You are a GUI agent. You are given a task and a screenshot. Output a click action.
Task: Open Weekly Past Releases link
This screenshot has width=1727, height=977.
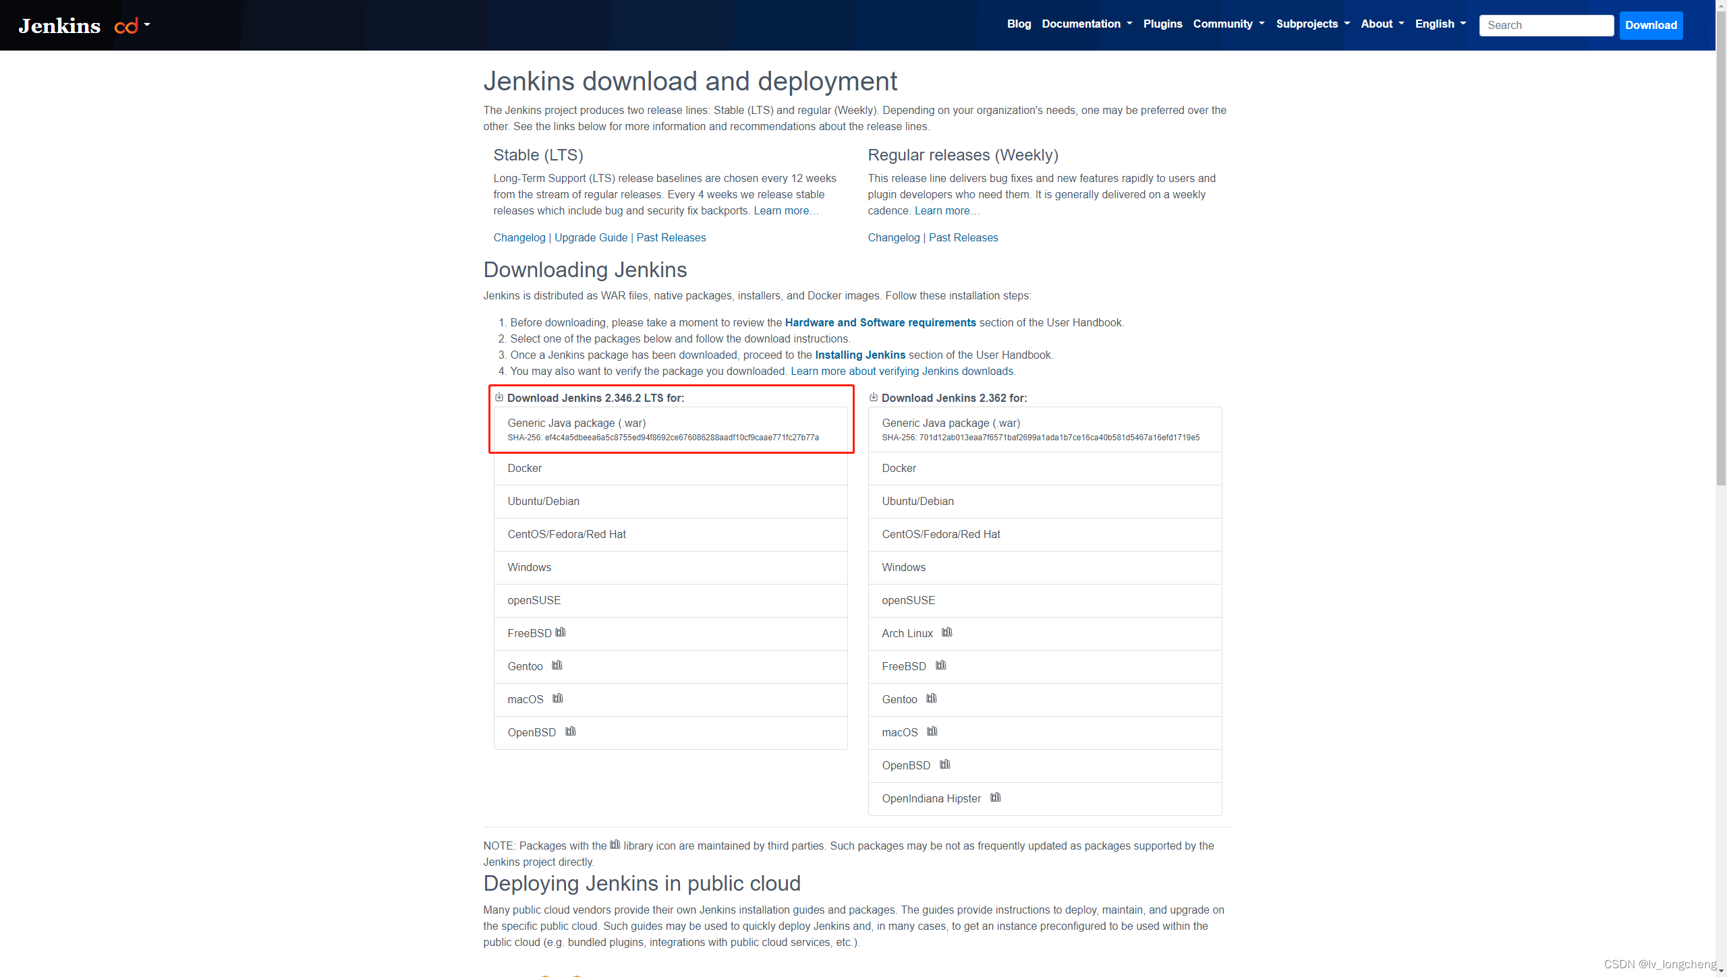[x=963, y=238]
